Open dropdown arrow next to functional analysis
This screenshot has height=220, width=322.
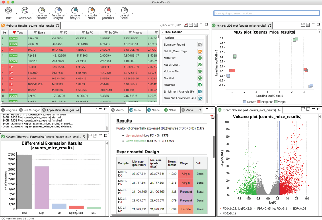[x=66, y=13]
